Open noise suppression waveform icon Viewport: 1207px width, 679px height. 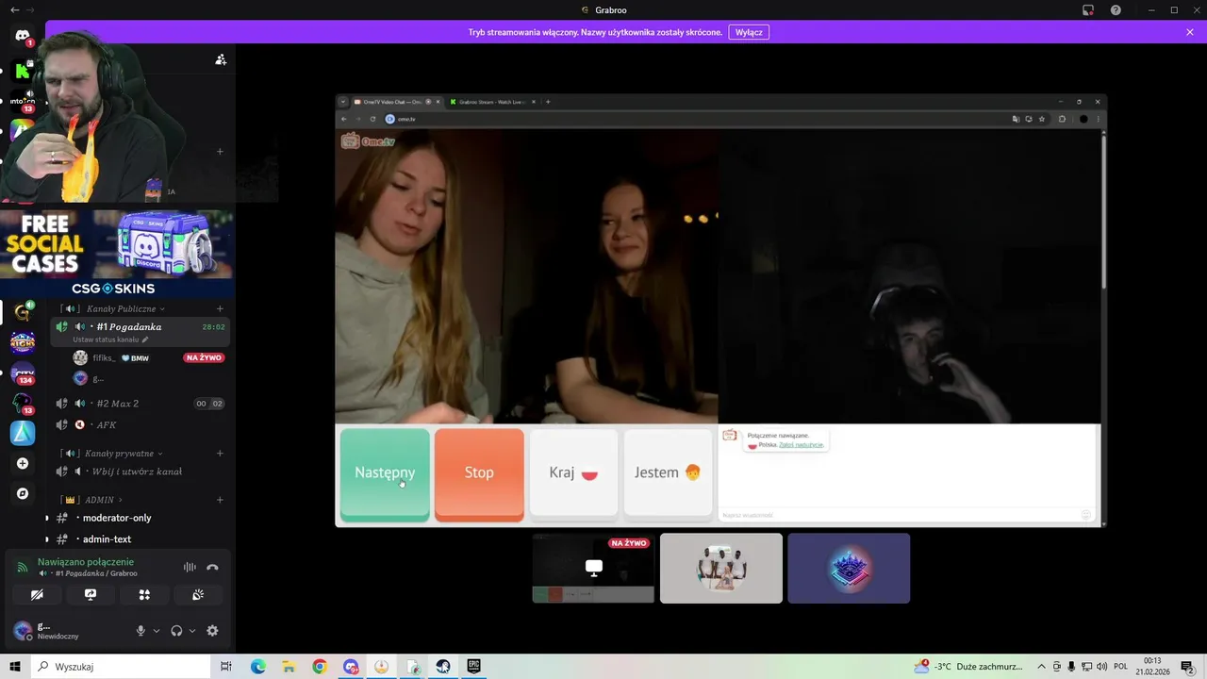[x=190, y=567]
